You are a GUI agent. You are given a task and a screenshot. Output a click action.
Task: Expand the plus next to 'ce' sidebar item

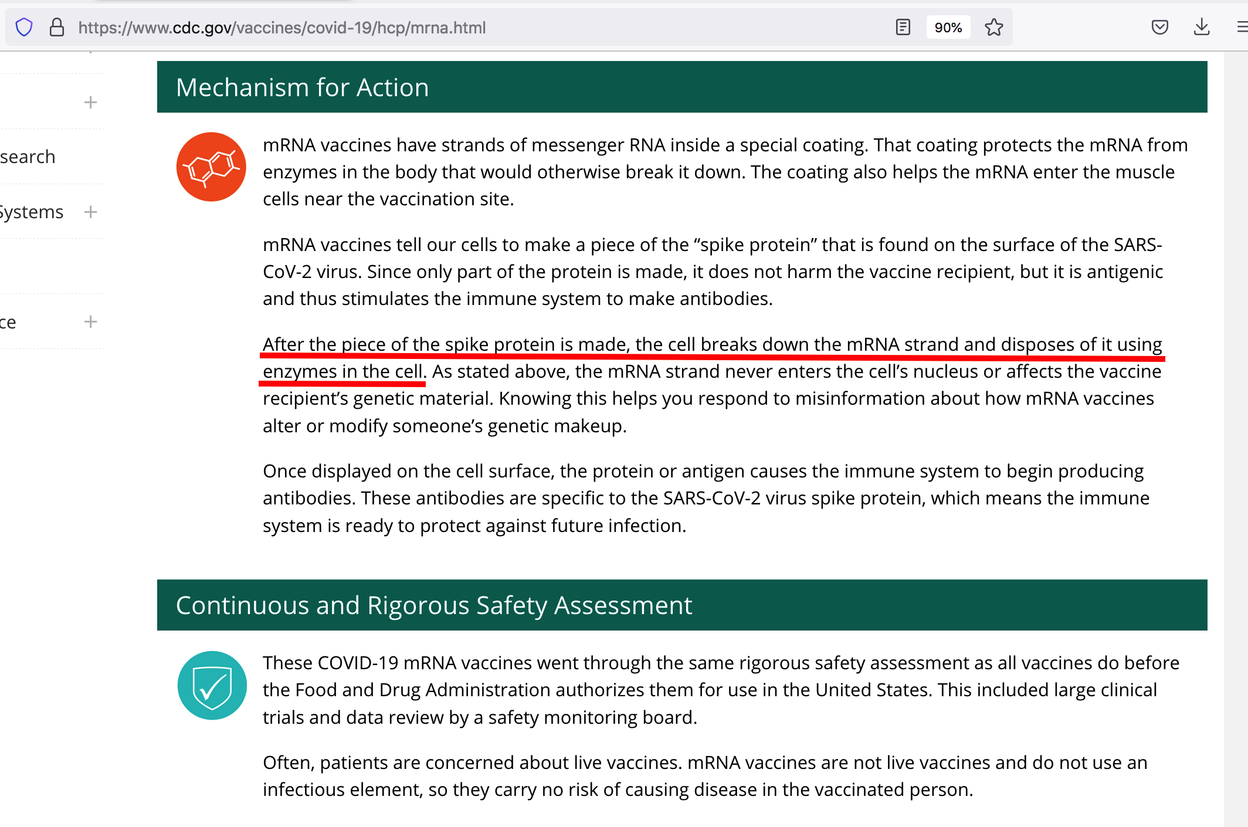[x=90, y=321]
